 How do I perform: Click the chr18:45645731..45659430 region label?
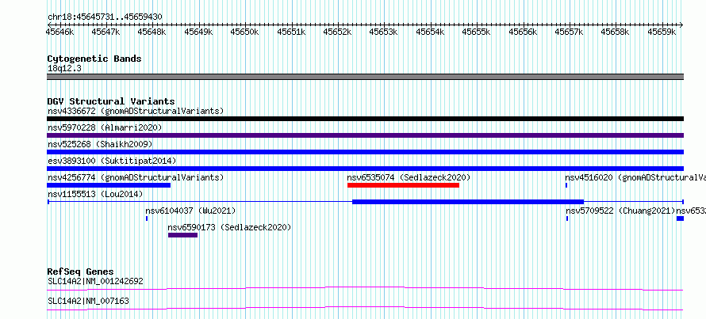coord(105,17)
